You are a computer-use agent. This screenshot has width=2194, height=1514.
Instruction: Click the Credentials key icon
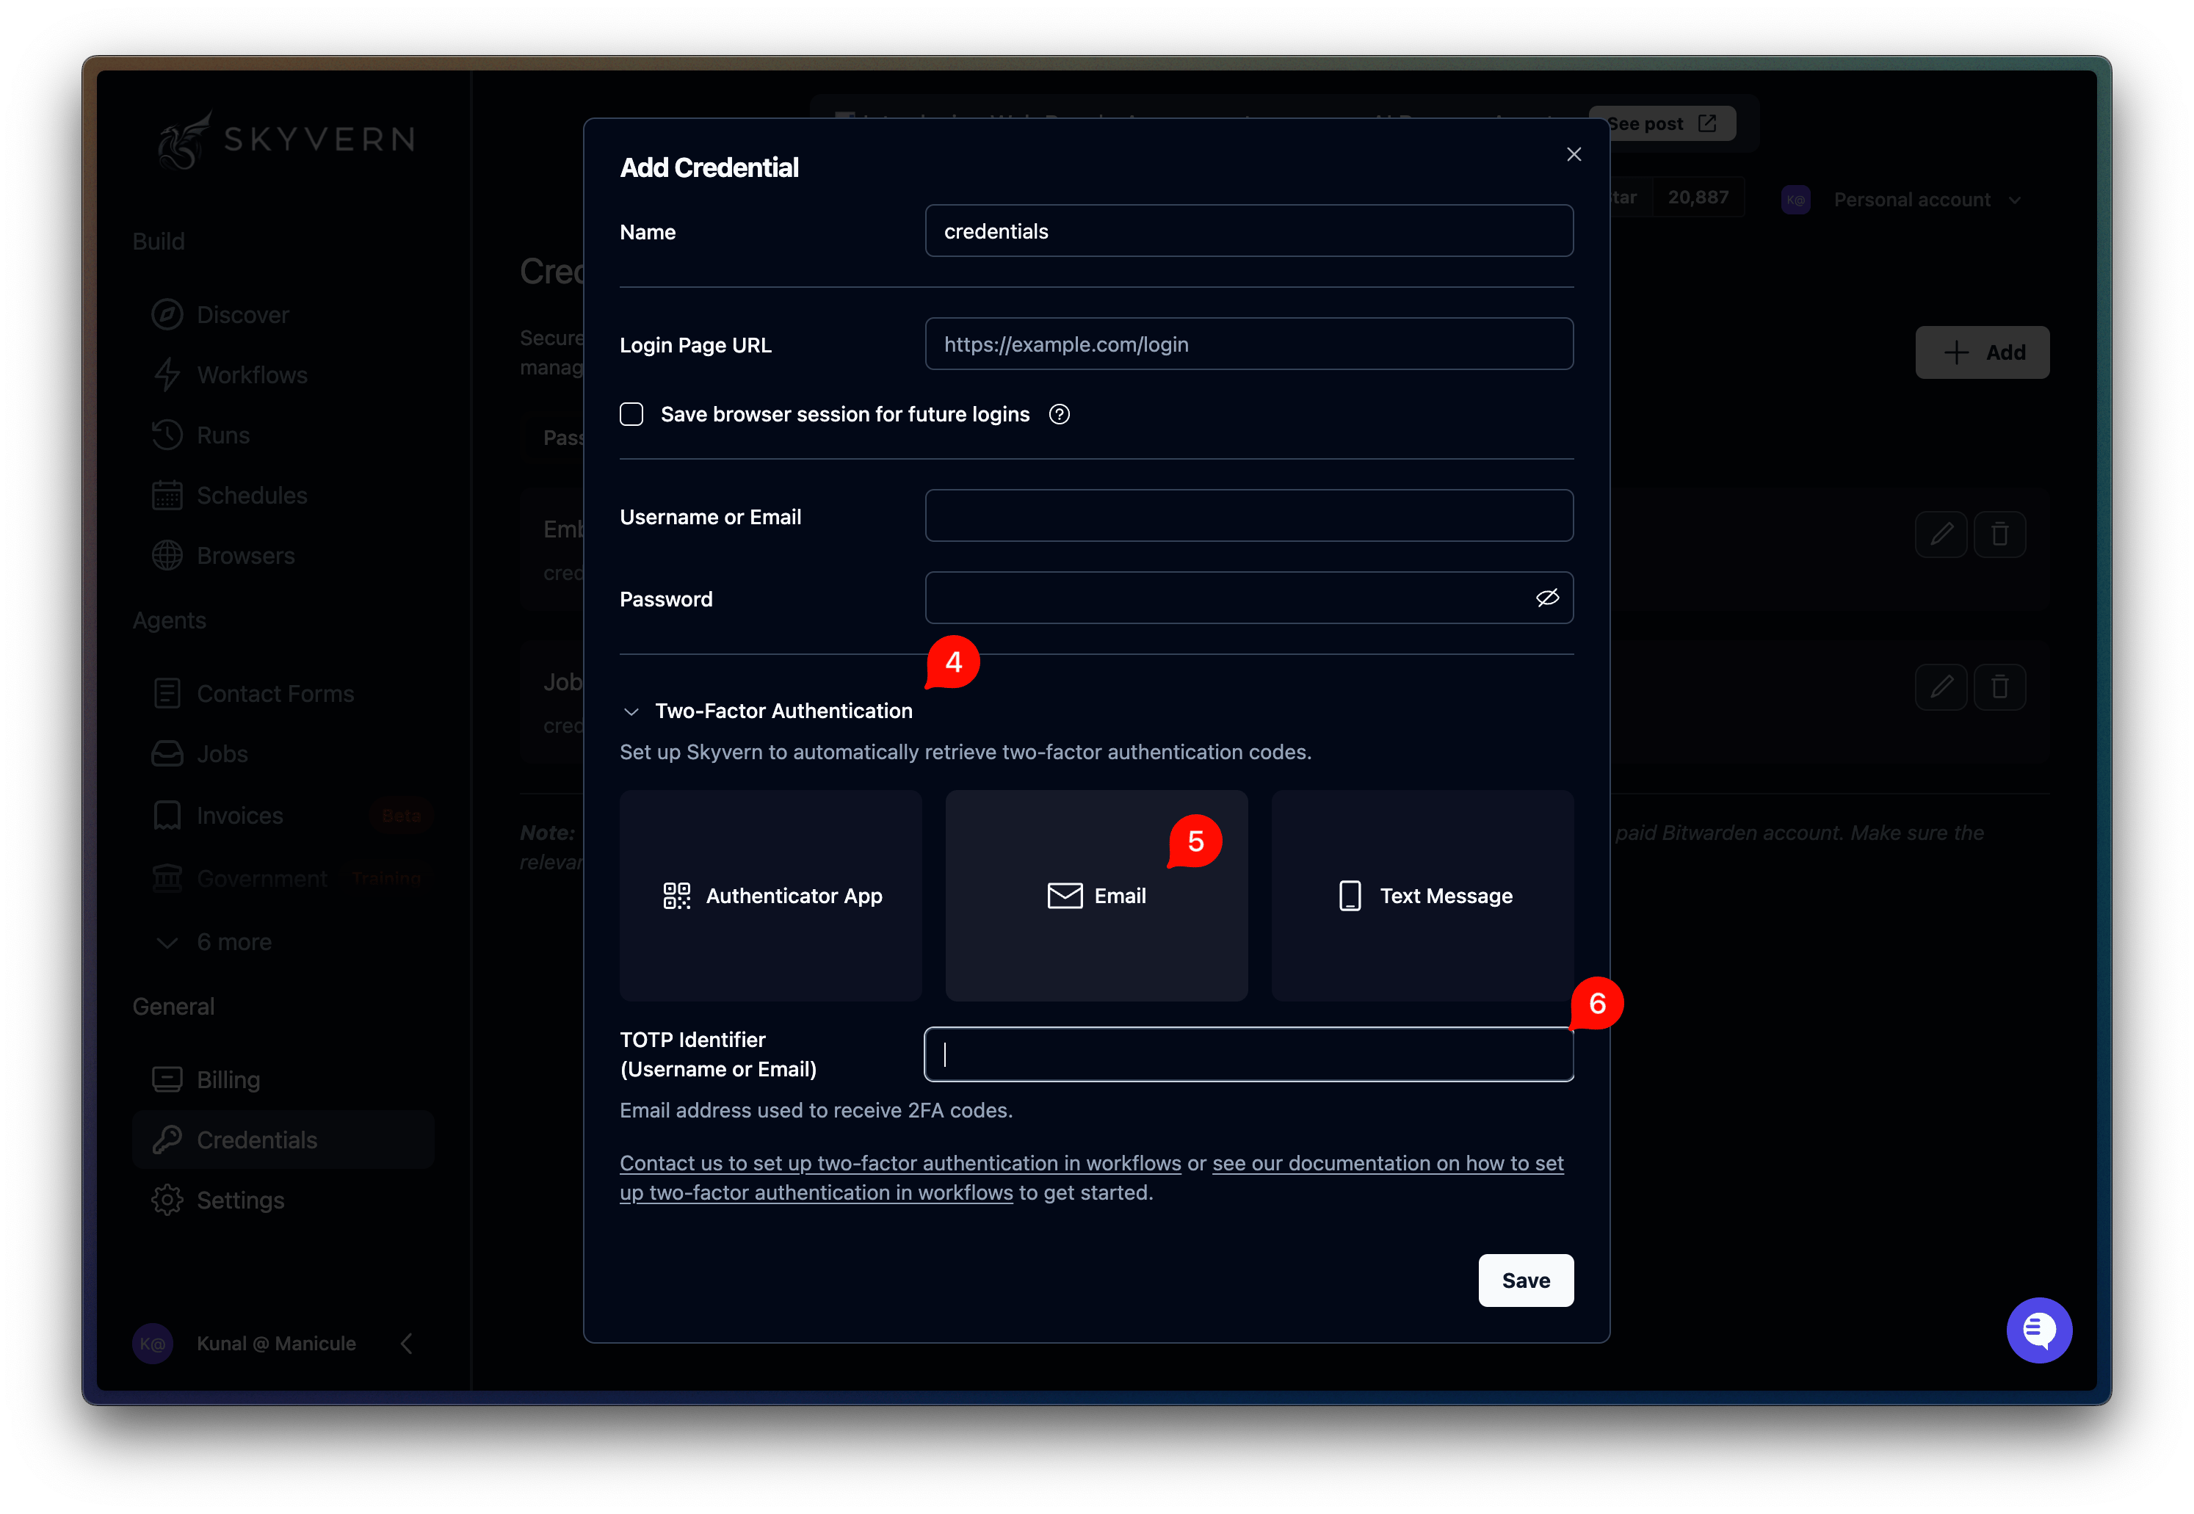tap(167, 1140)
